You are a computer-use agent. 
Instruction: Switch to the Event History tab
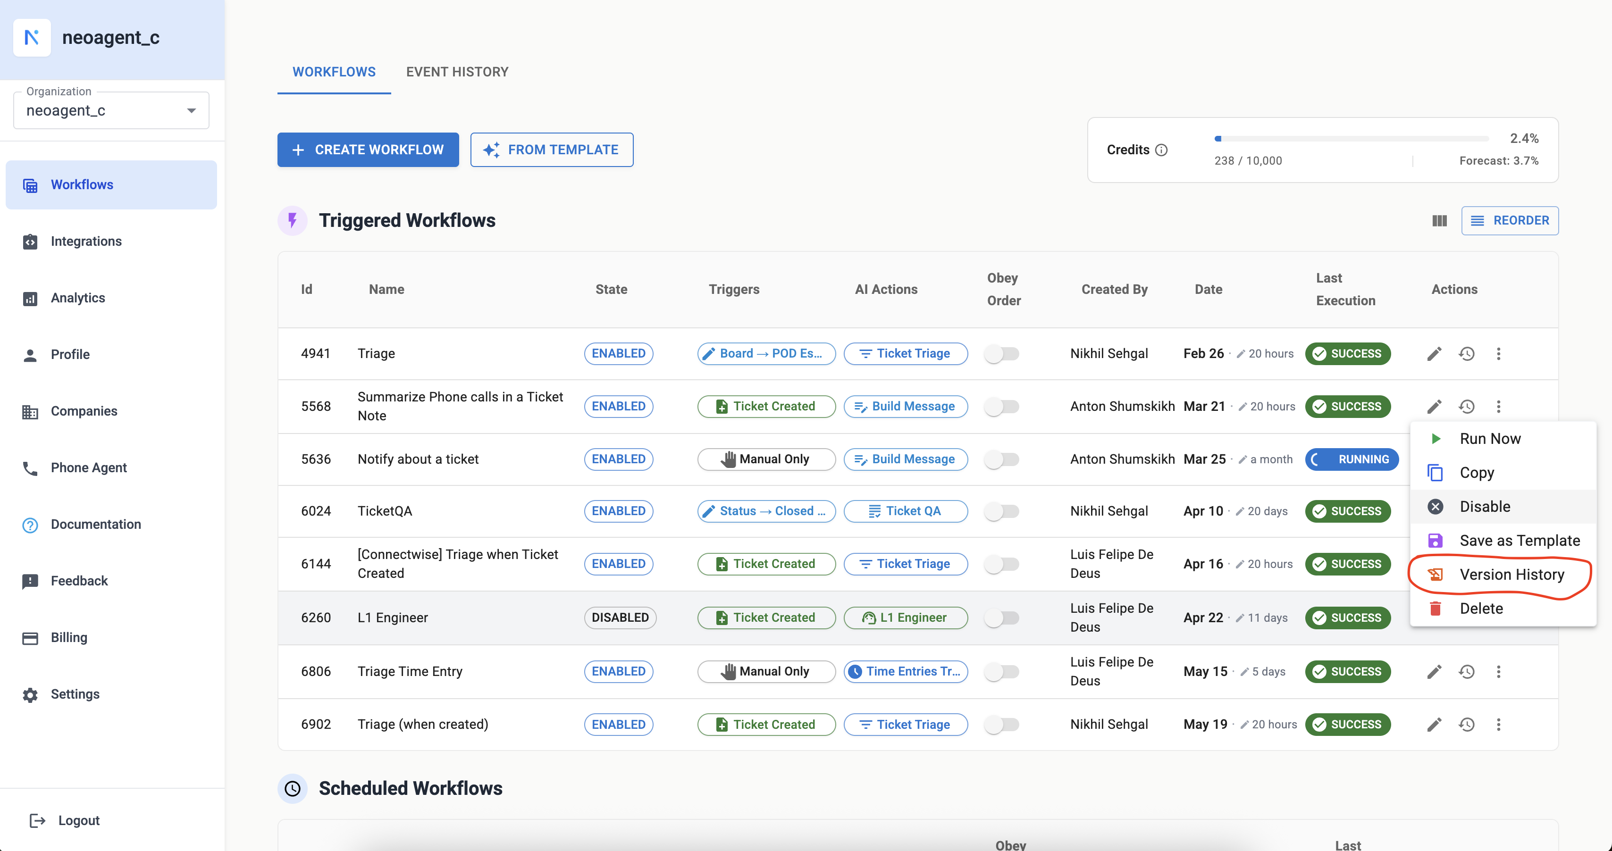(x=457, y=72)
